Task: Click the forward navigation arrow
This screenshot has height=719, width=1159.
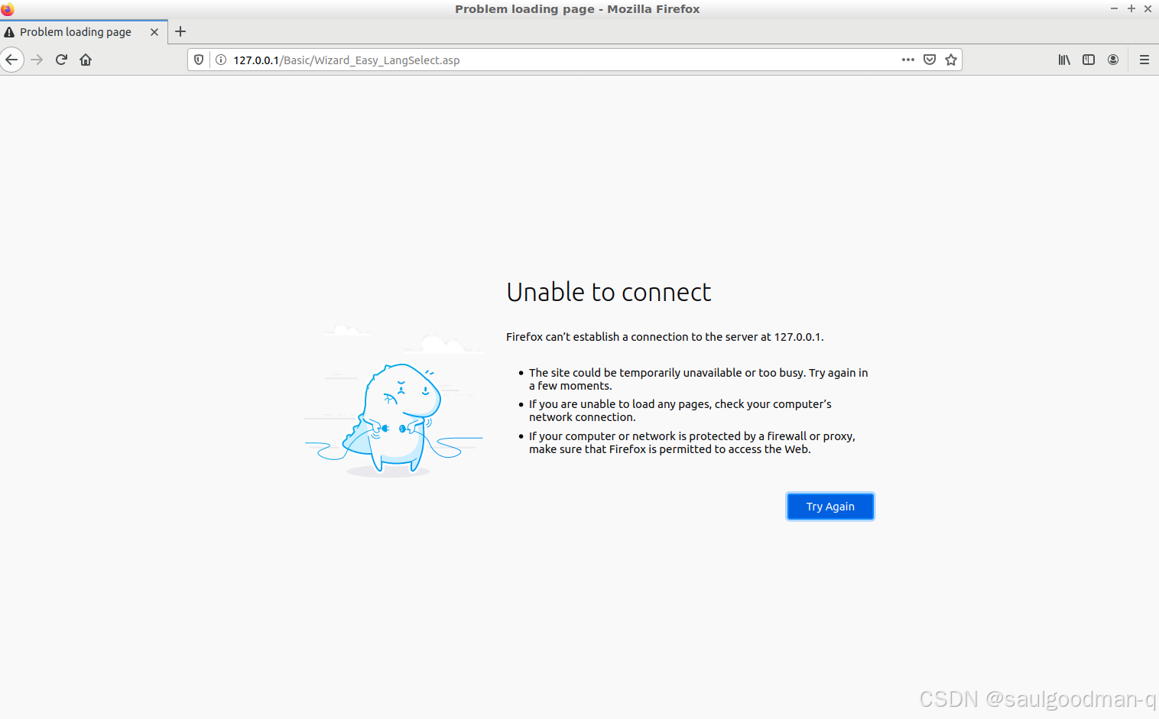Action: coord(37,60)
